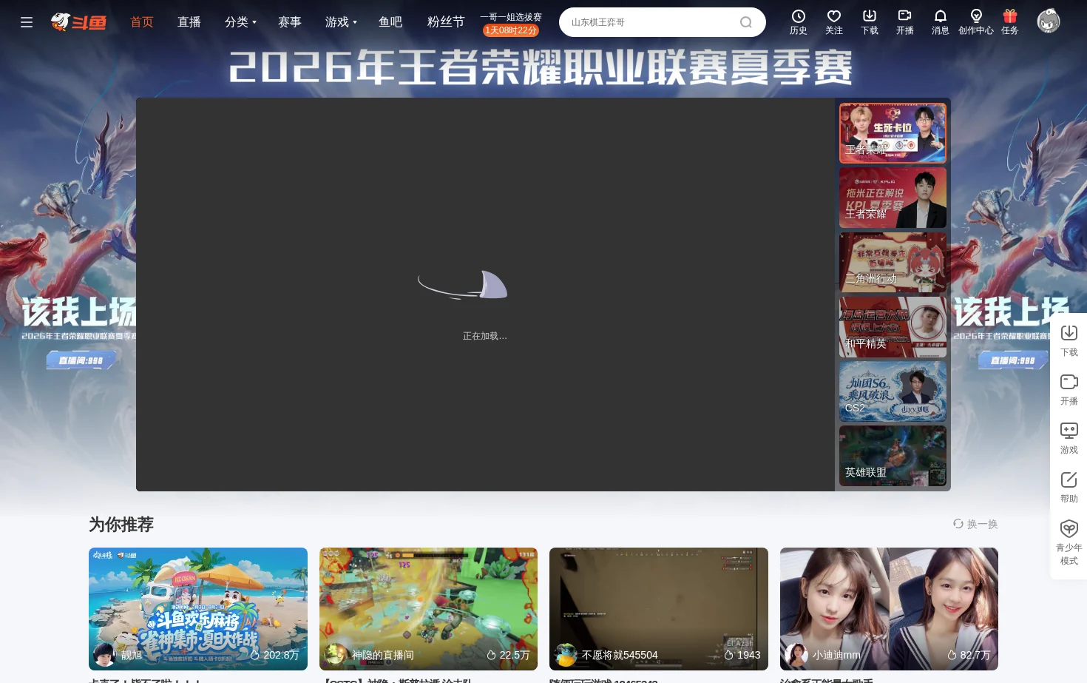The image size is (1087, 683).
Task: Select the 生死卡位 王者荣耀 thumbnail
Action: point(893,133)
